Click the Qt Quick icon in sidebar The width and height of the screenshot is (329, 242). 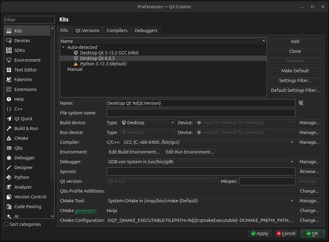coord(9,119)
